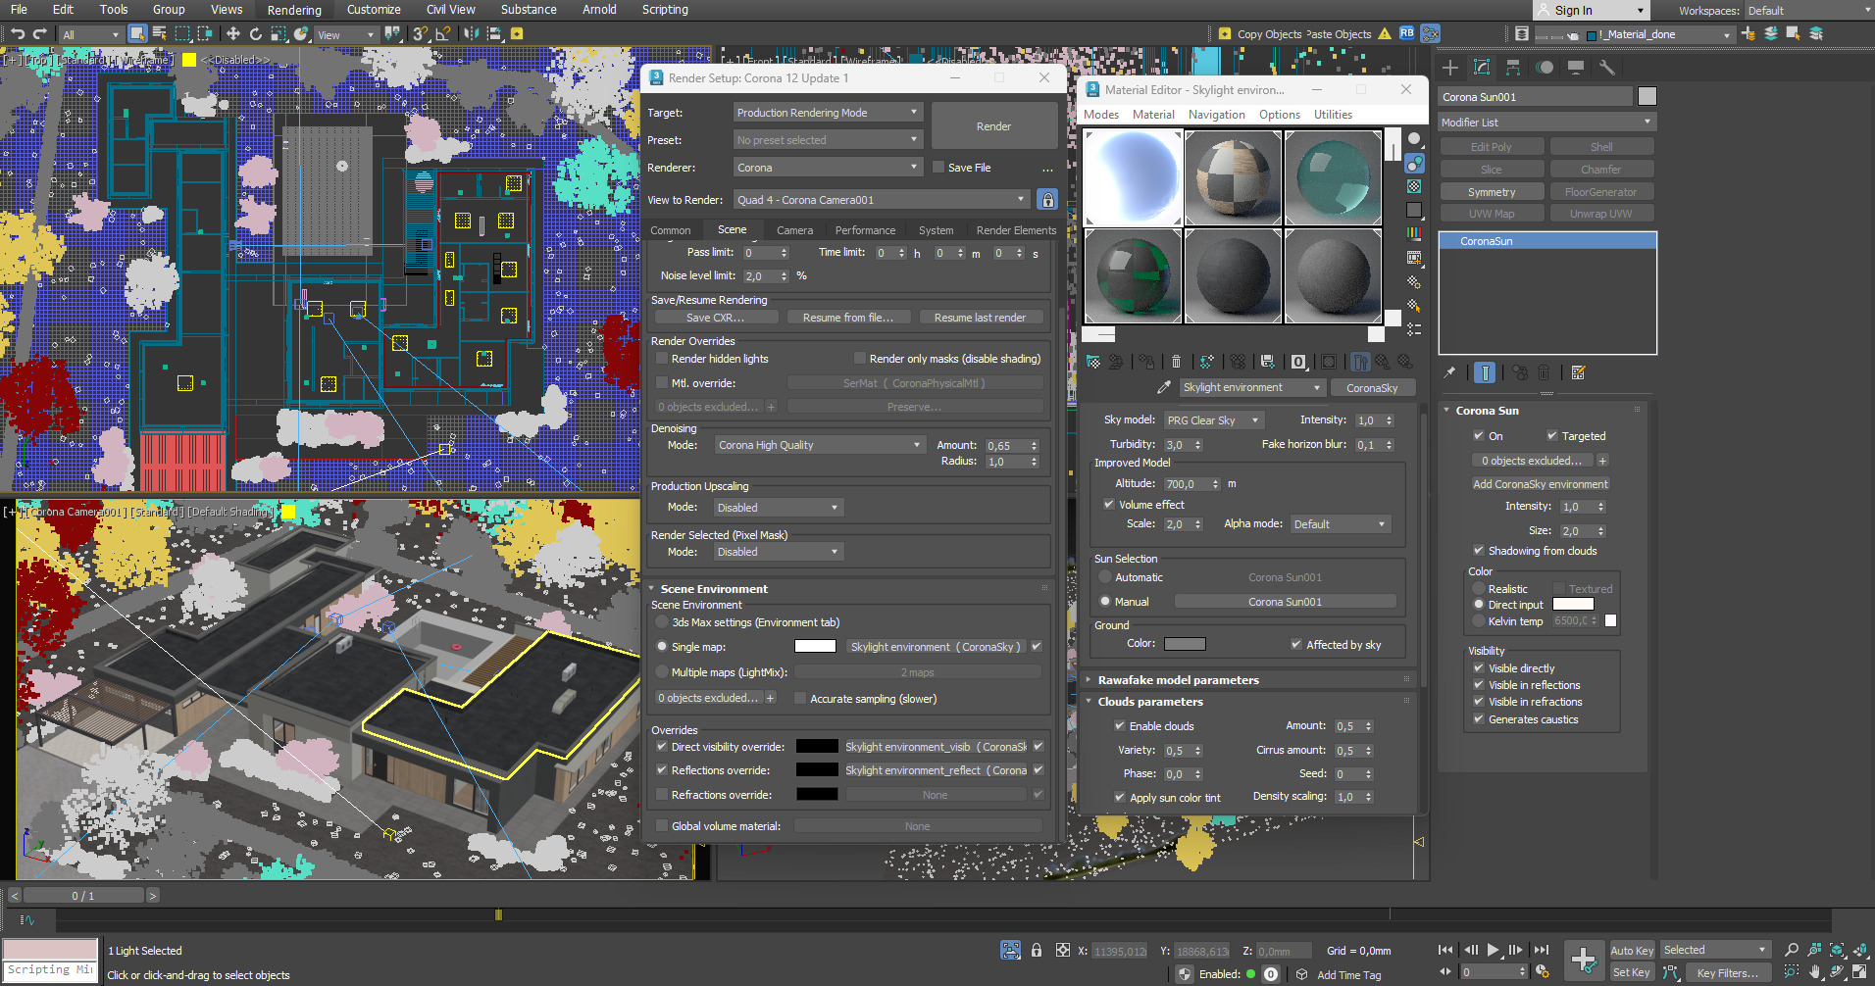The width and height of the screenshot is (1875, 986).
Task: Switch to the Performance tab in Render Setup
Action: point(865,230)
